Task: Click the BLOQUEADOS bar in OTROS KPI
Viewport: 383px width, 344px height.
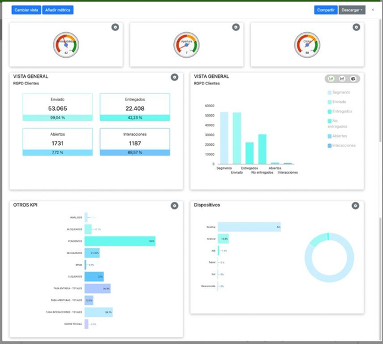Action: pos(88,229)
